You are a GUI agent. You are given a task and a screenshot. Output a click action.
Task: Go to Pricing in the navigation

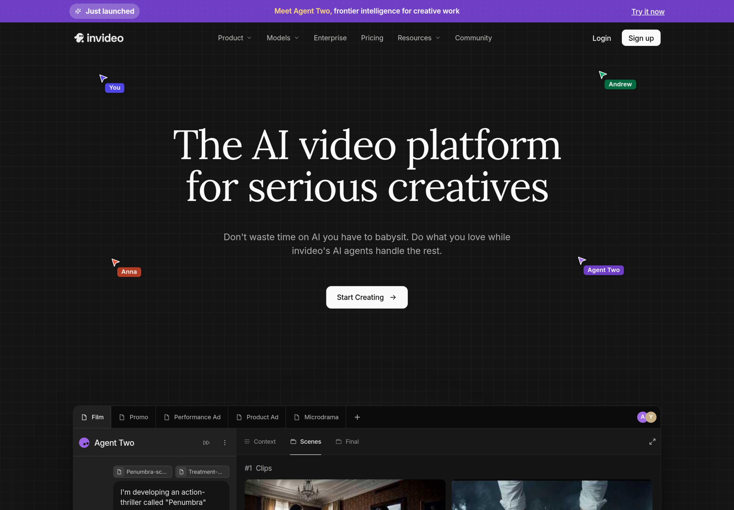372,38
